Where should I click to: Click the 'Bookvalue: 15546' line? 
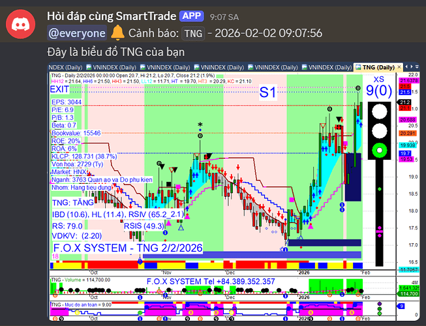[76, 133]
